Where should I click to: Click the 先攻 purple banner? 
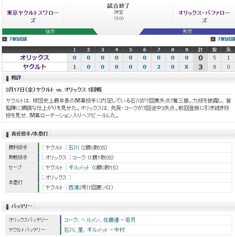pyautogui.click(x=187, y=31)
